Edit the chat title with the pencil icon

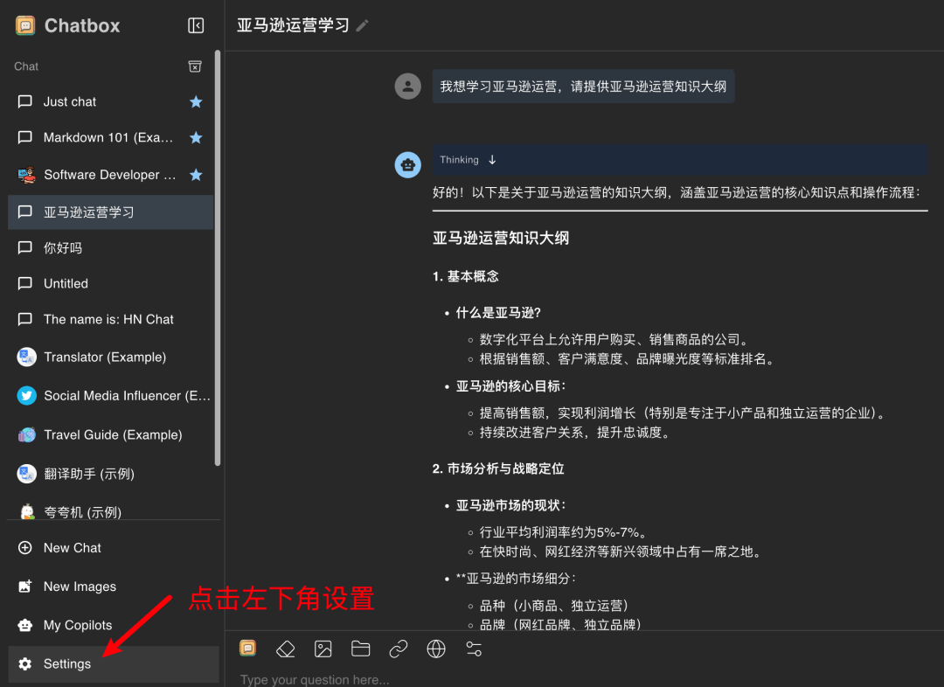pos(362,26)
